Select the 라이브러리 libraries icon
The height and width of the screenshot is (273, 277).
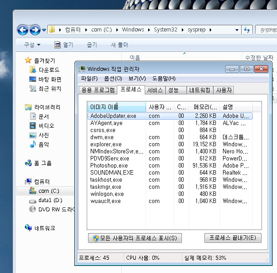28,107
